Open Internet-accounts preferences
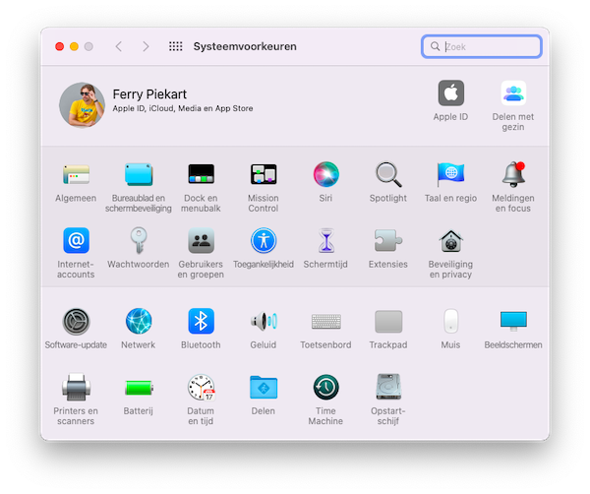 [76, 240]
